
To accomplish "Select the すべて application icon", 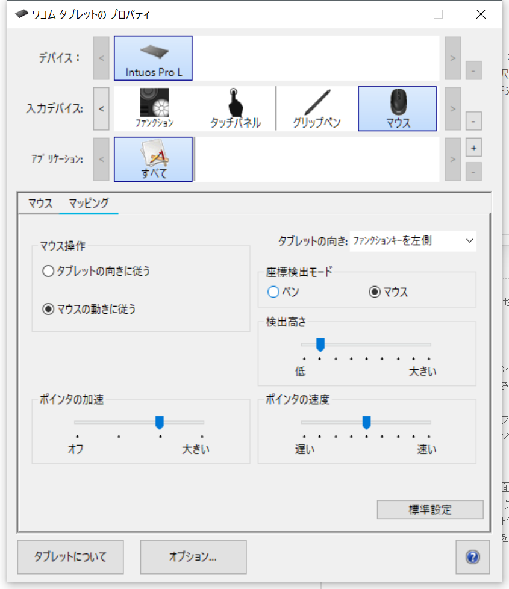I will click(x=153, y=159).
